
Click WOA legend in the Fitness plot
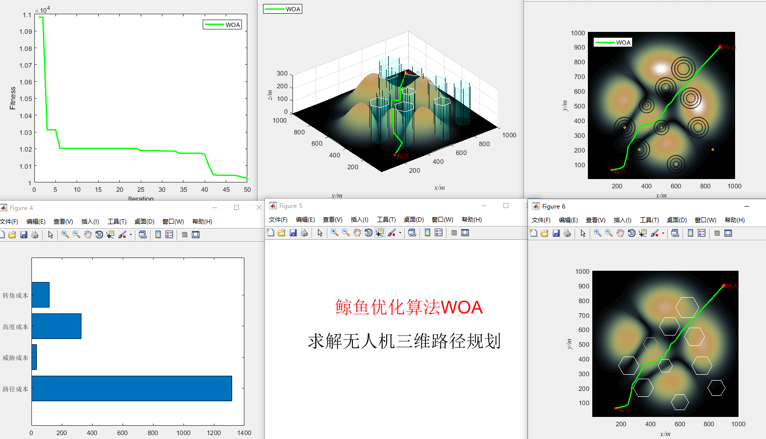[x=222, y=25]
